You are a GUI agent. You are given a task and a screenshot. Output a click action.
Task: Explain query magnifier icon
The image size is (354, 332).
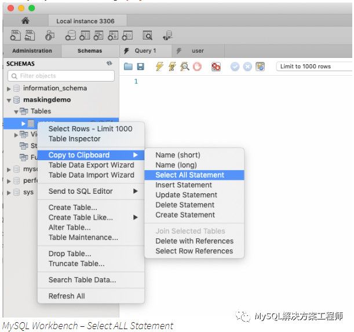coord(184,67)
